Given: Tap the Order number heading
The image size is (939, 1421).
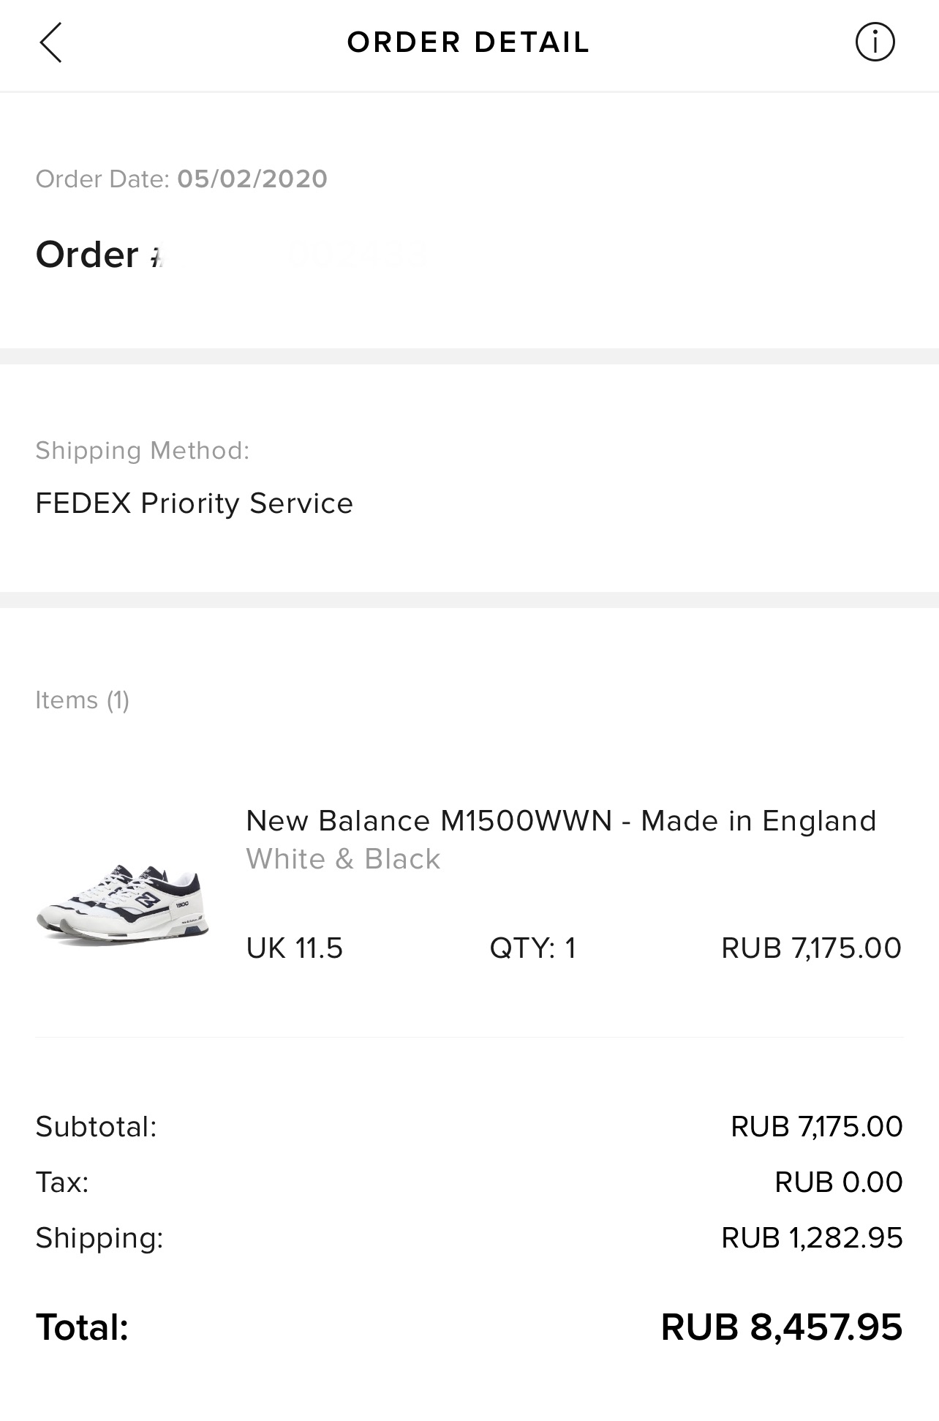Looking at the screenshot, I should [x=99, y=255].
